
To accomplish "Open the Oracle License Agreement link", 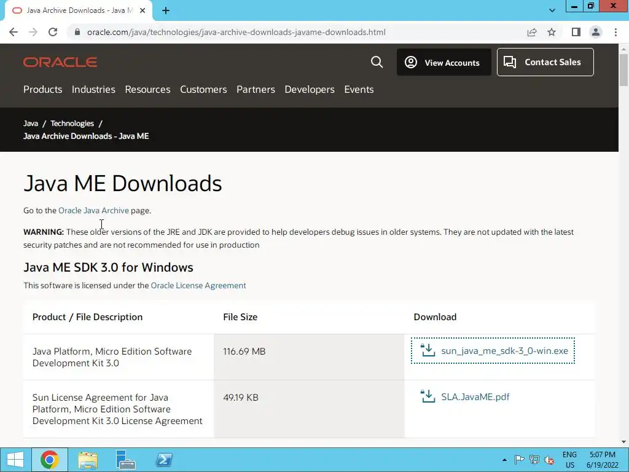I will [198, 285].
